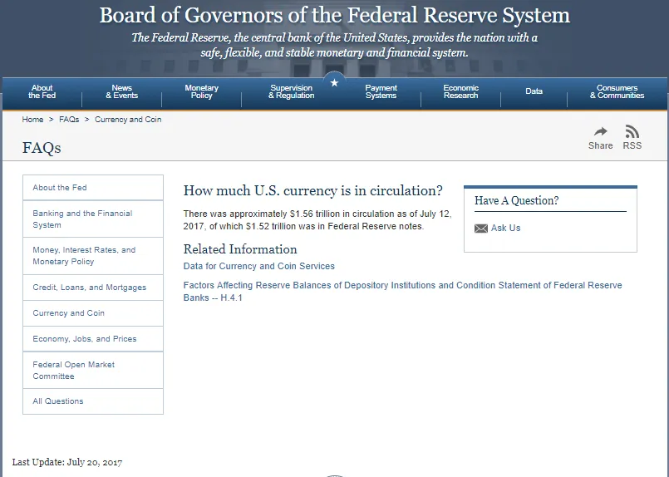
Task: Open the H.4.1 Factors Affecting Reserve Balances link
Action: pyautogui.click(x=402, y=292)
